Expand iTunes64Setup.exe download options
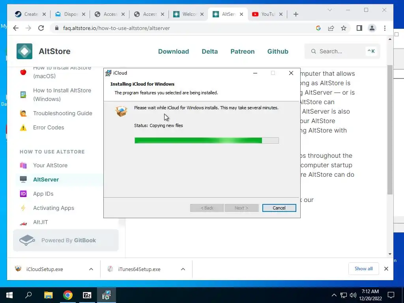Viewport: 404px width, 303px height. pos(183,269)
